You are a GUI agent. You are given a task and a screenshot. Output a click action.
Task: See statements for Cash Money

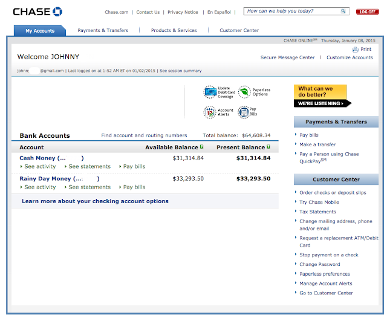pyautogui.click(x=89, y=166)
